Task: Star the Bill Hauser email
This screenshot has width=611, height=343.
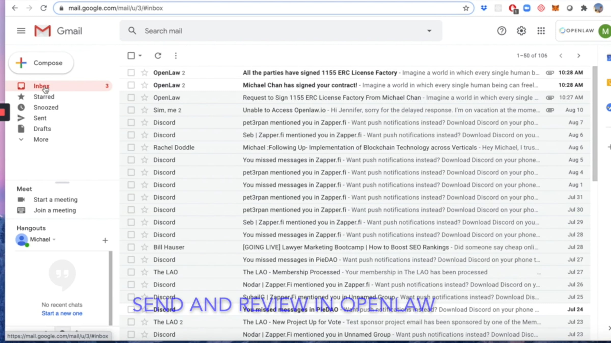Action: (145, 247)
